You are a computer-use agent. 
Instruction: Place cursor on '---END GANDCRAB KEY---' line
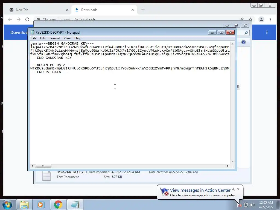click(54, 58)
